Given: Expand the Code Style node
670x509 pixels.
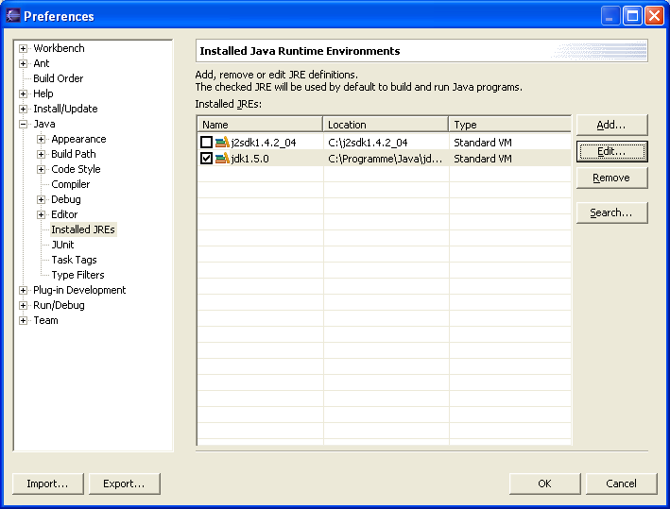Looking at the screenshot, I should click(41, 170).
